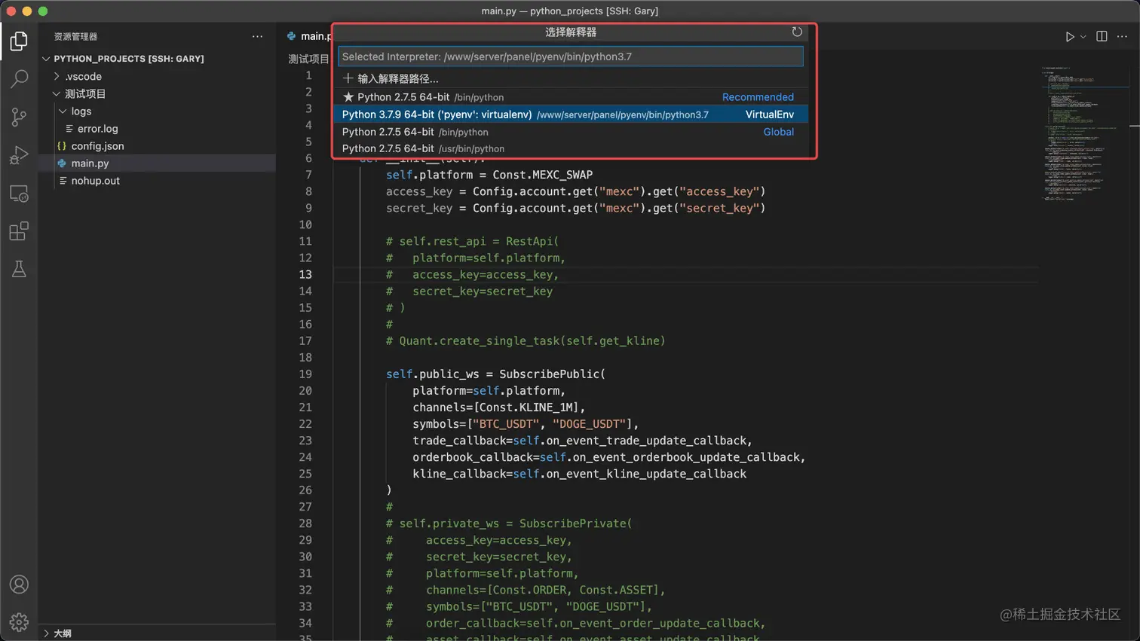Image resolution: width=1140 pixels, height=641 pixels.
Task: Select Python 3.7.9 pyenv virtualenv interpreter
Action: click(x=571, y=114)
